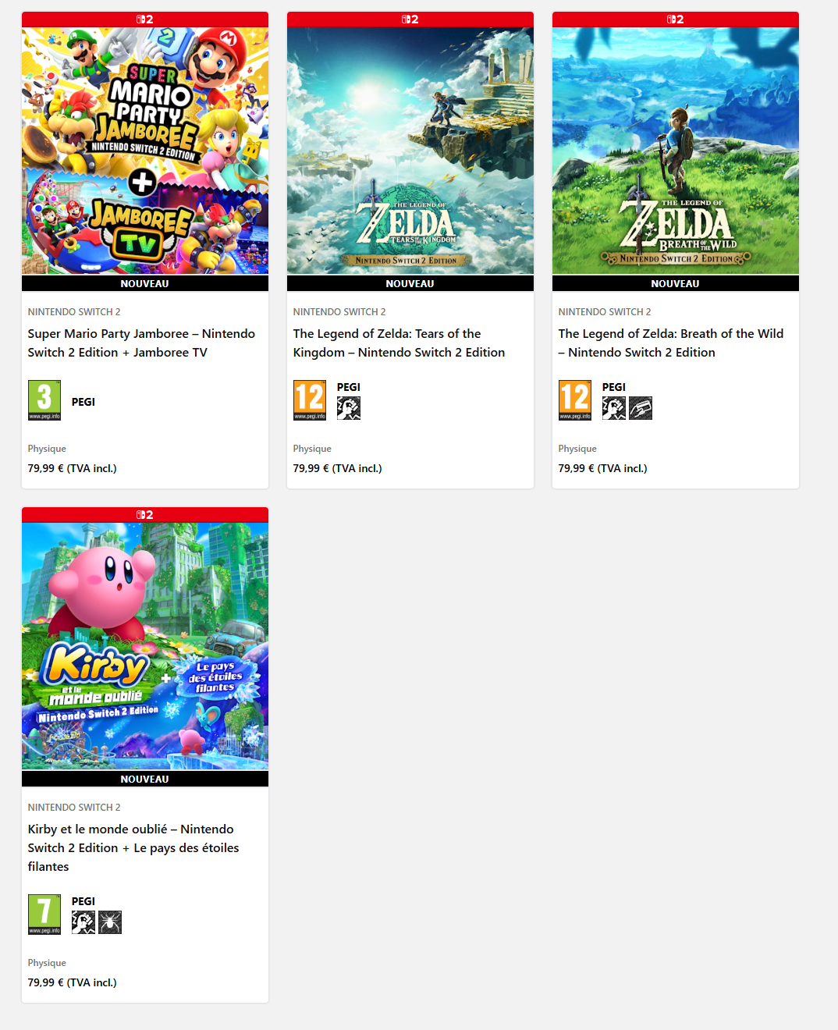This screenshot has height=1030, width=838.
Task: Click the Physique label on Mario Party card
Action: coord(47,449)
